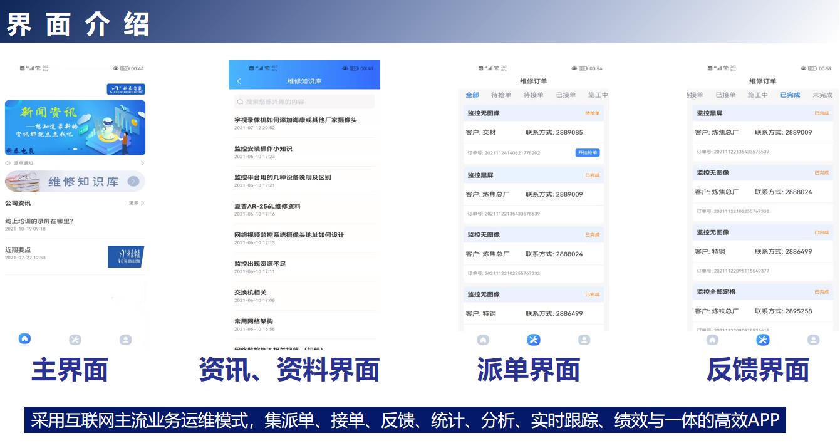Click the back arrow in 维修知识库 header
Viewport: 840px width, 448px height.
pos(239,81)
